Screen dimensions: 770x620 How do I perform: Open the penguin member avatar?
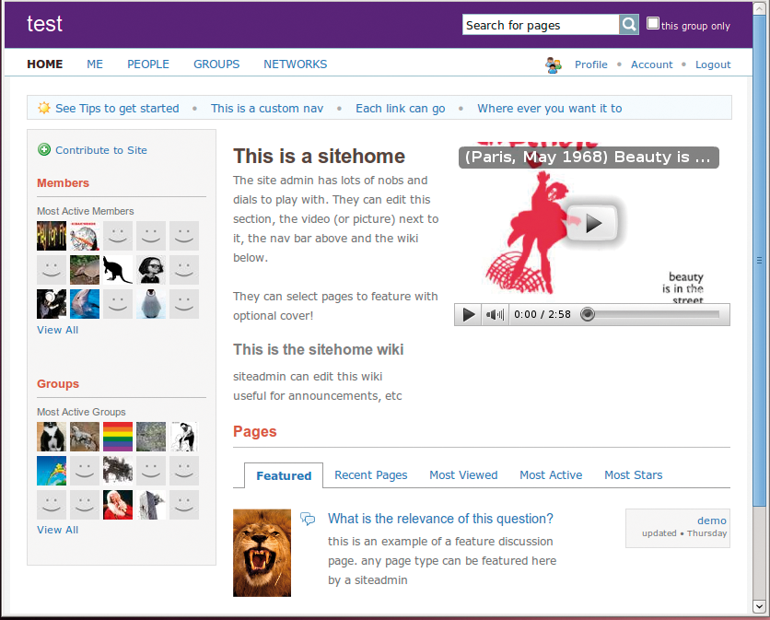(x=151, y=304)
